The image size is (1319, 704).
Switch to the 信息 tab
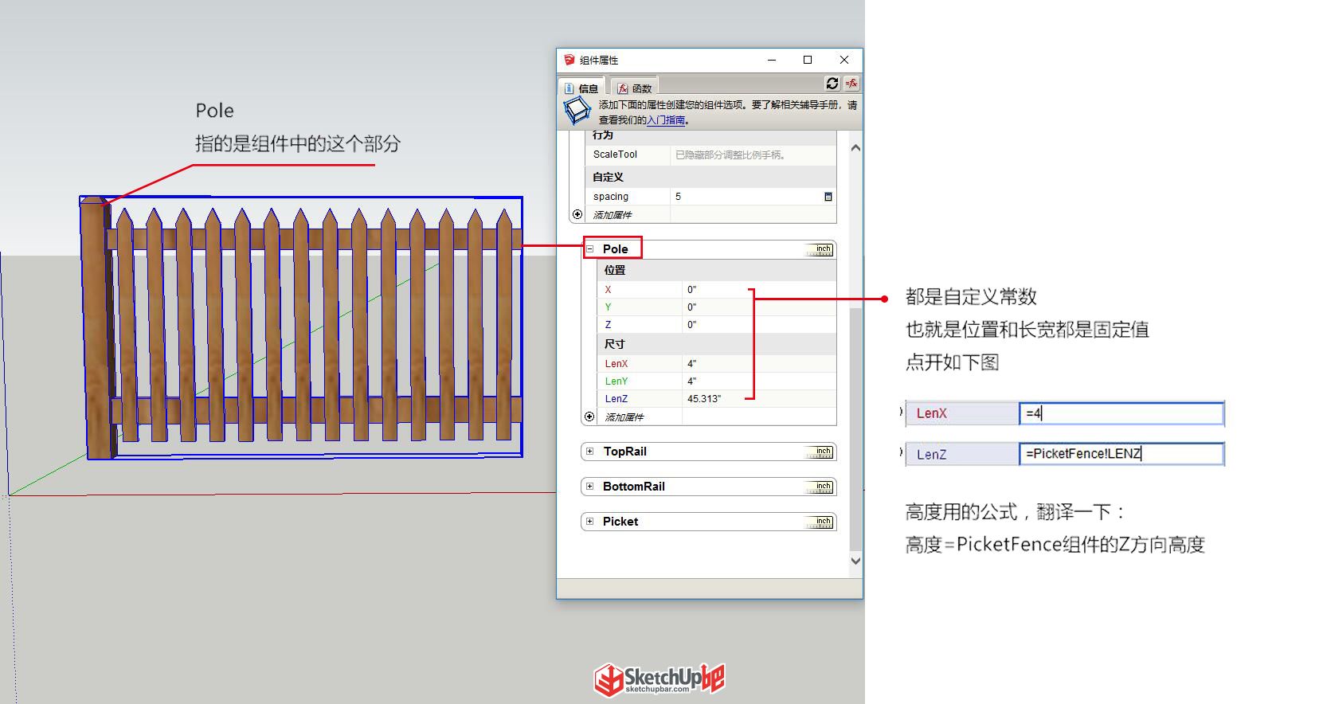582,88
